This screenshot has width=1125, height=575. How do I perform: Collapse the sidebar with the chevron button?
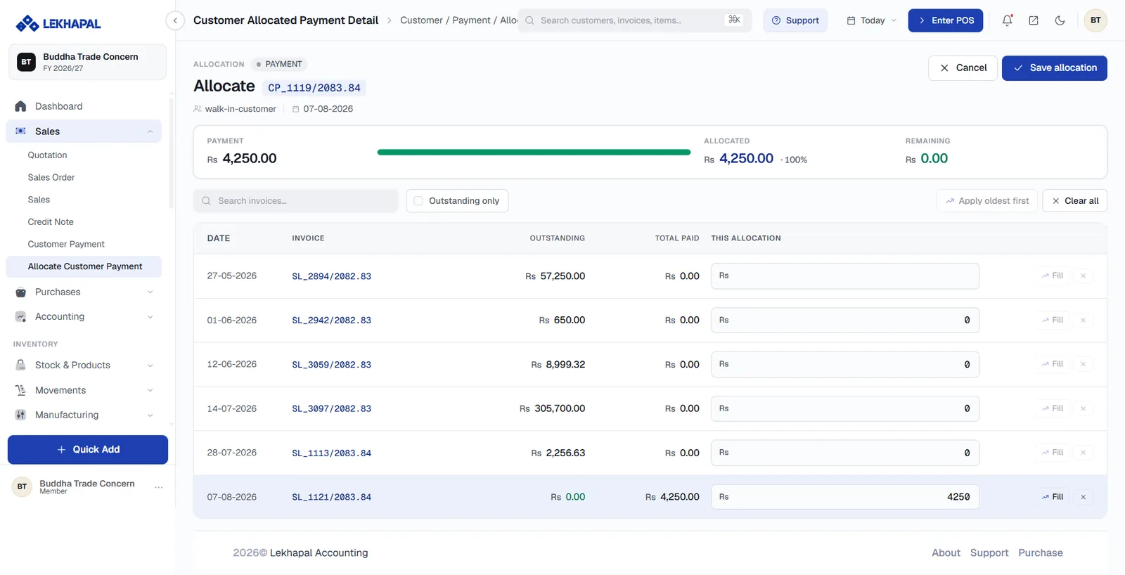175,20
